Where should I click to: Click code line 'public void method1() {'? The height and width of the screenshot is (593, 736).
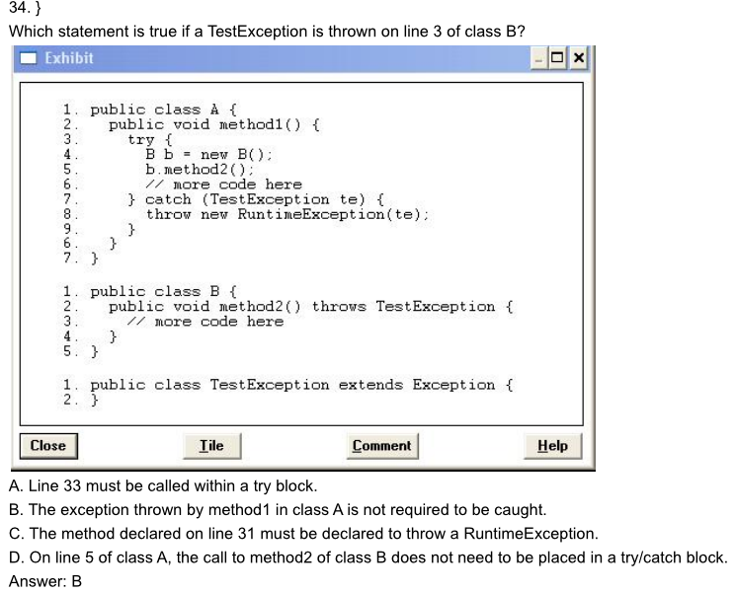pyautogui.click(x=214, y=124)
